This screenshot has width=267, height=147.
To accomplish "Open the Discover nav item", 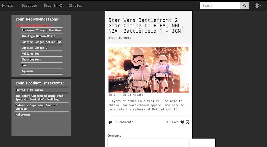I will tap(29, 6).
